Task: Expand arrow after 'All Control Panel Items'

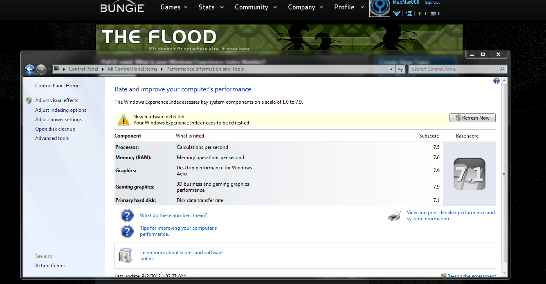Action: coord(162,69)
